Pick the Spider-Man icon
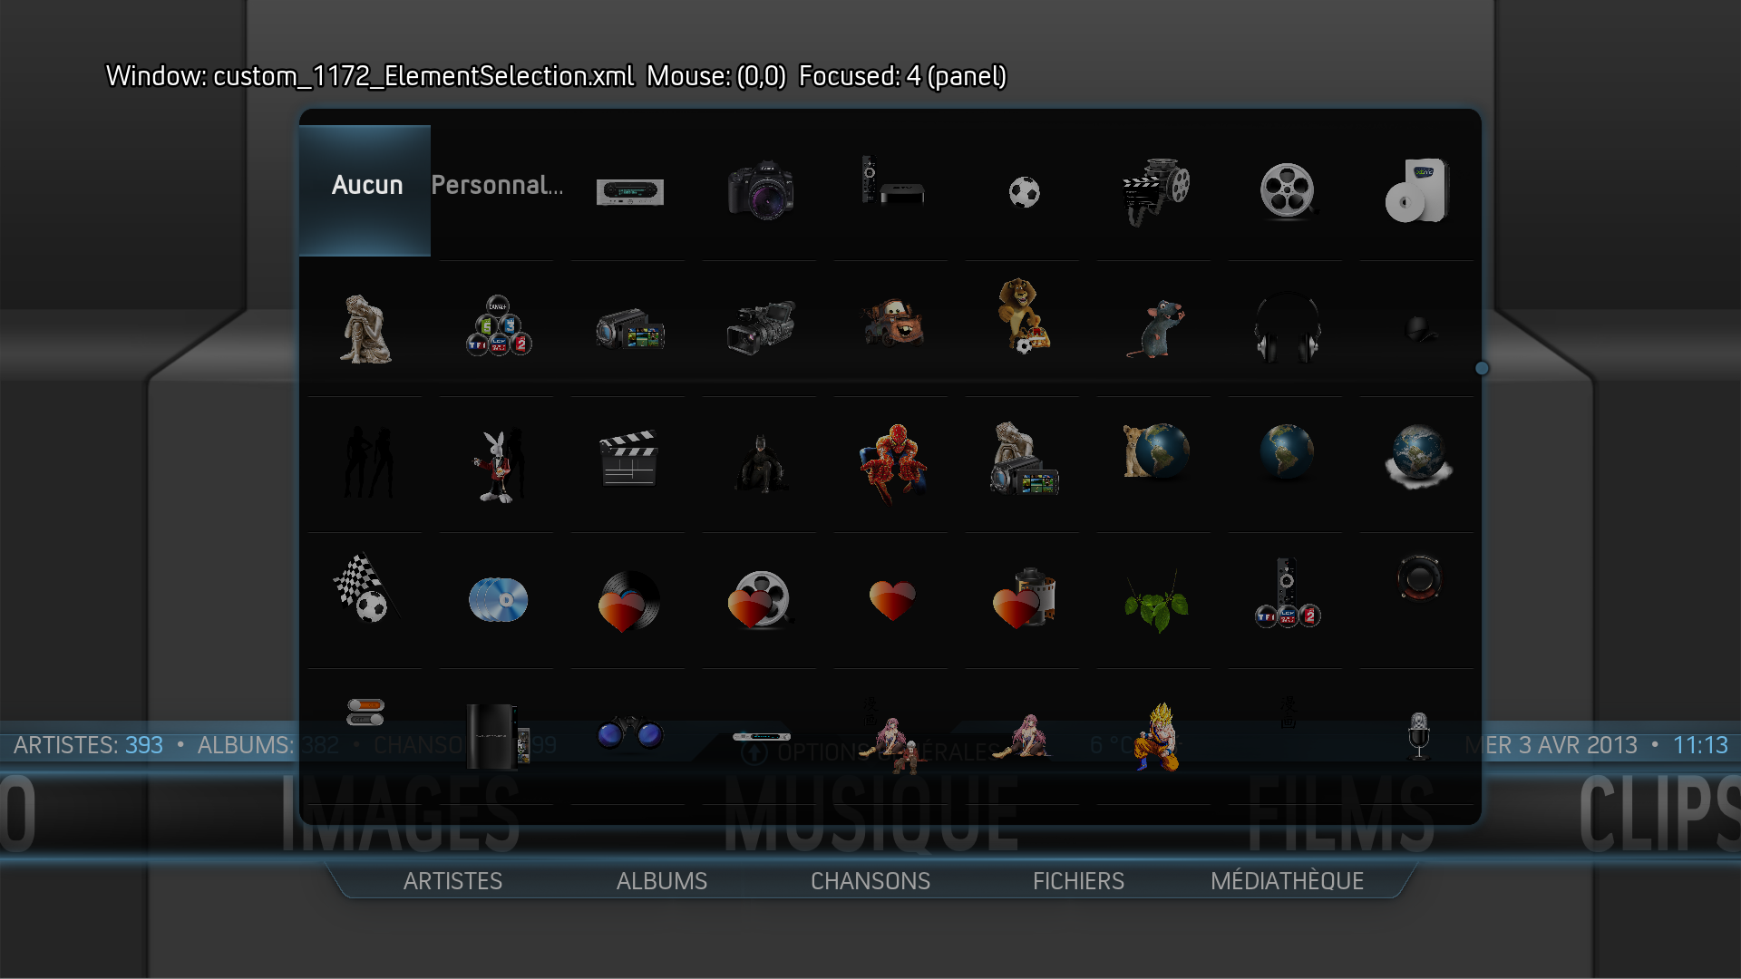This screenshot has height=979, width=1741. [893, 463]
